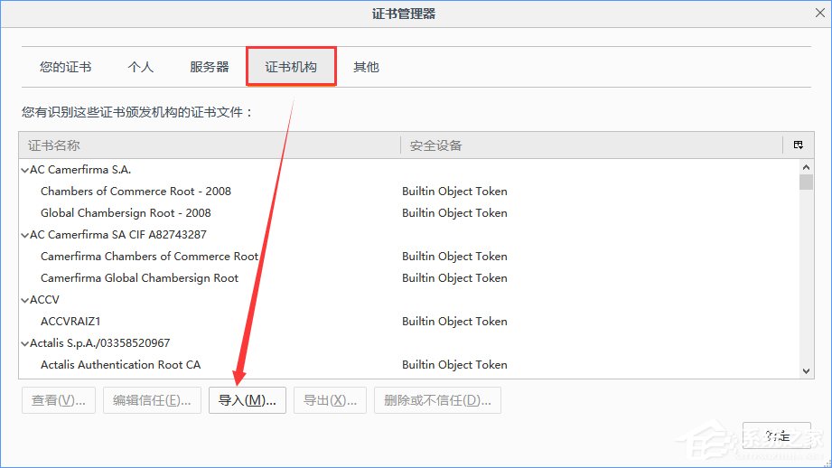Viewport: 832px width, 468px height.
Task: Open the column picker icon in table header
Action: point(798,145)
